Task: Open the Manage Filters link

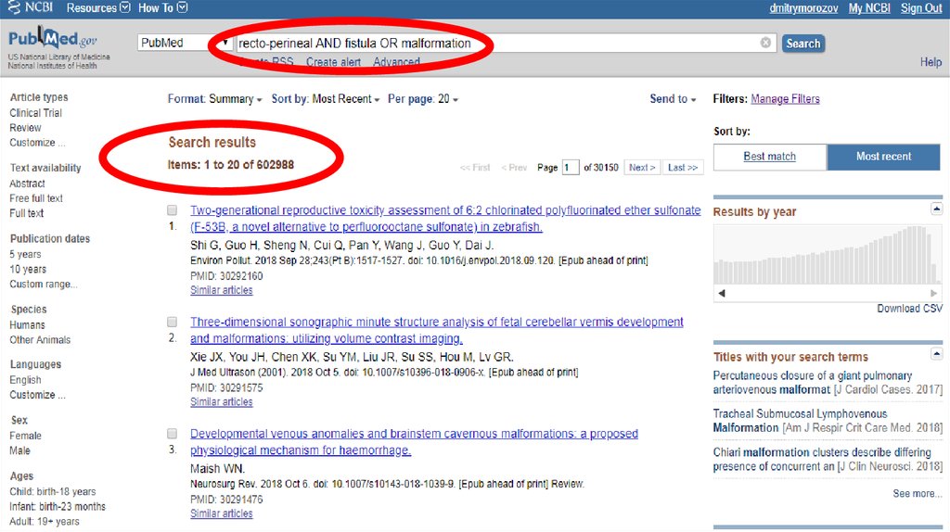Action: point(785,99)
